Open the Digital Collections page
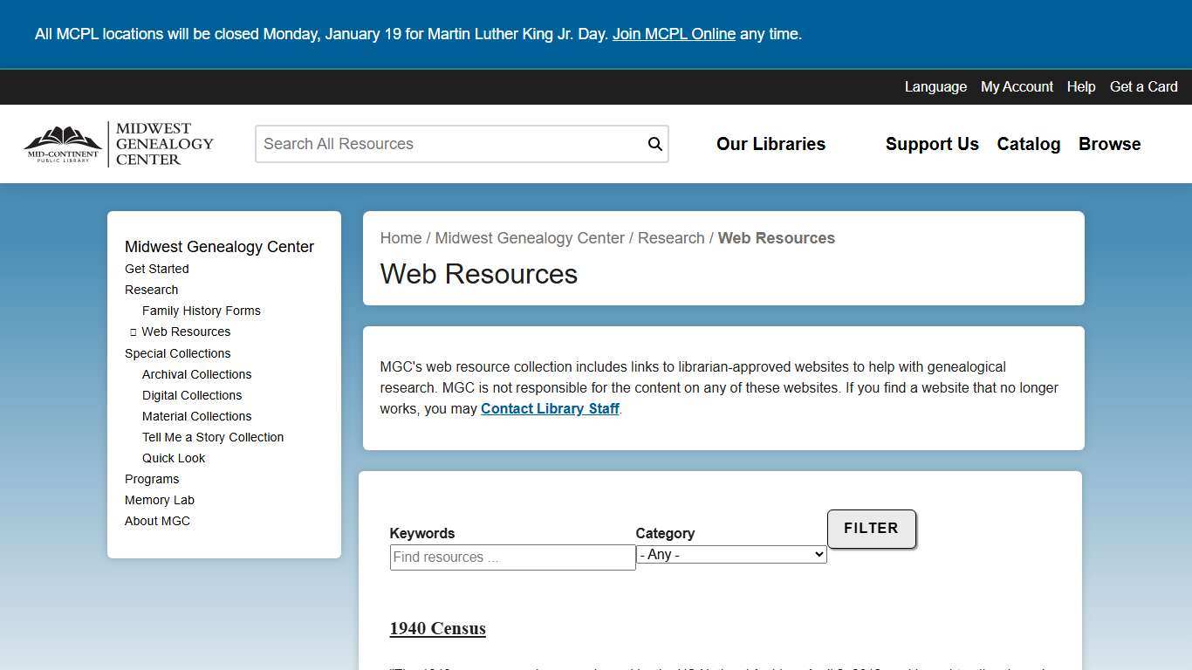 pos(191,395)
